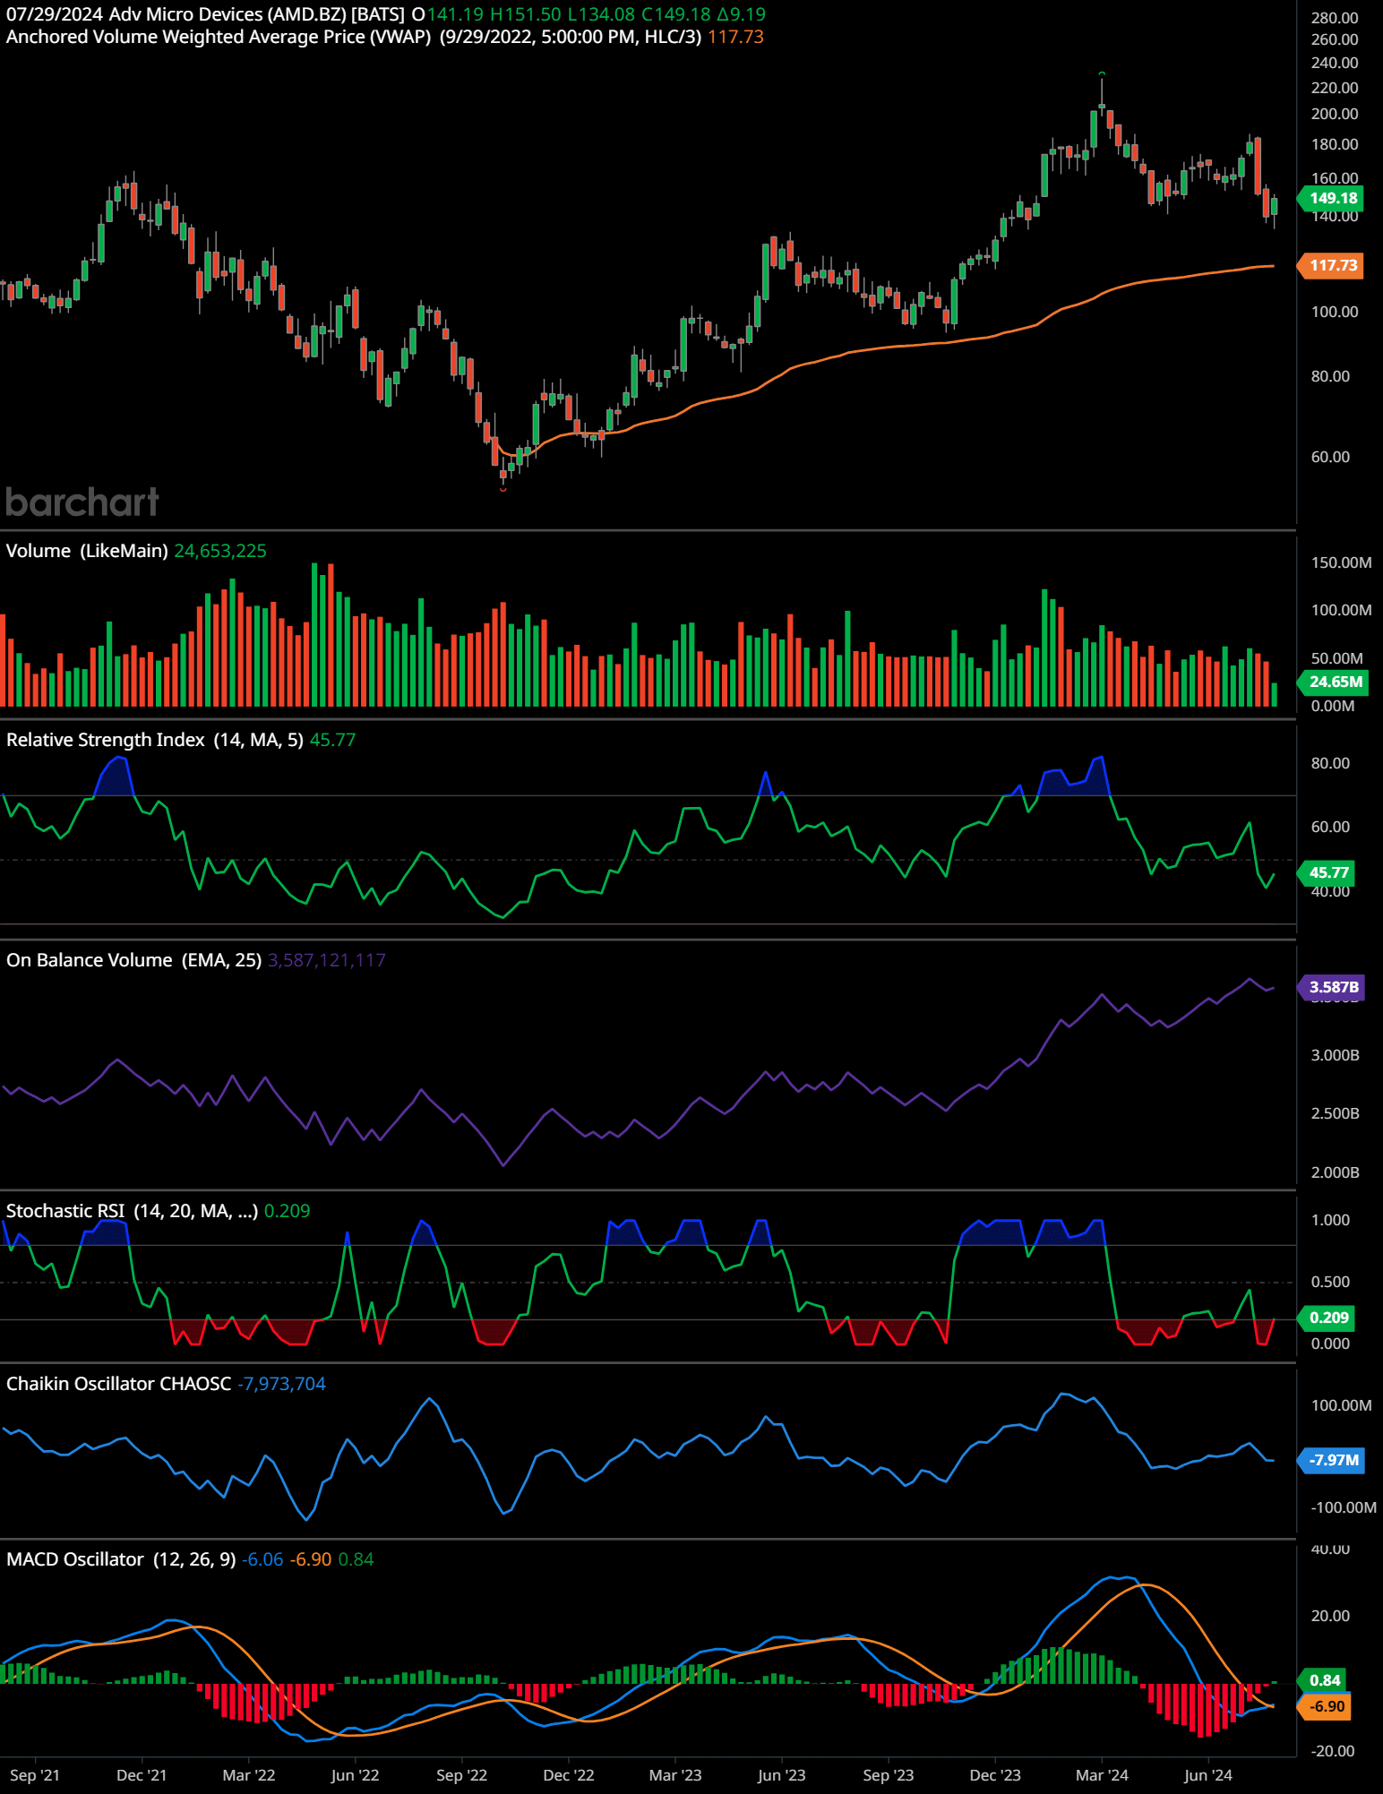
Task: Select the Volume (LikeMain) panel label
Action: click(x=87, y=551)
